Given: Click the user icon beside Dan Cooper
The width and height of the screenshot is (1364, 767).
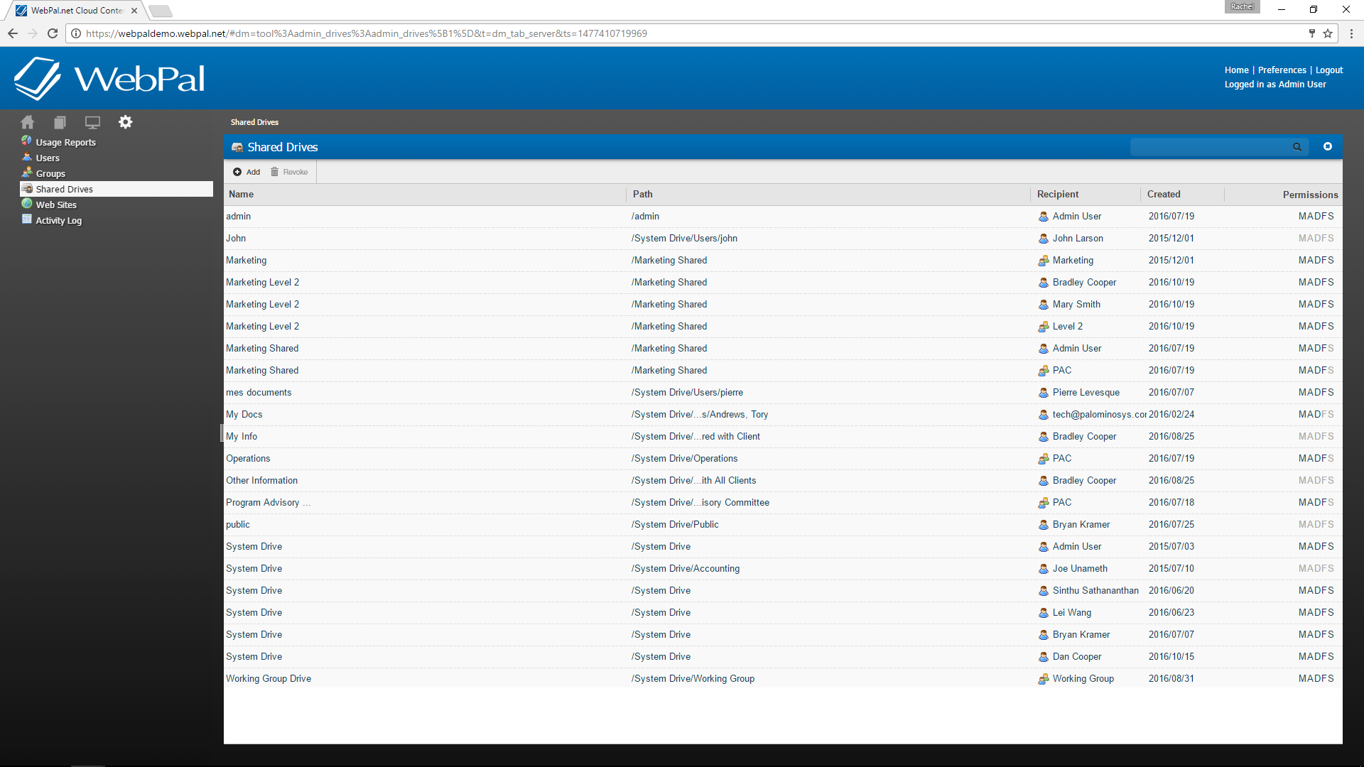Looking at the screenshot, I should [x=1044, y=657].
